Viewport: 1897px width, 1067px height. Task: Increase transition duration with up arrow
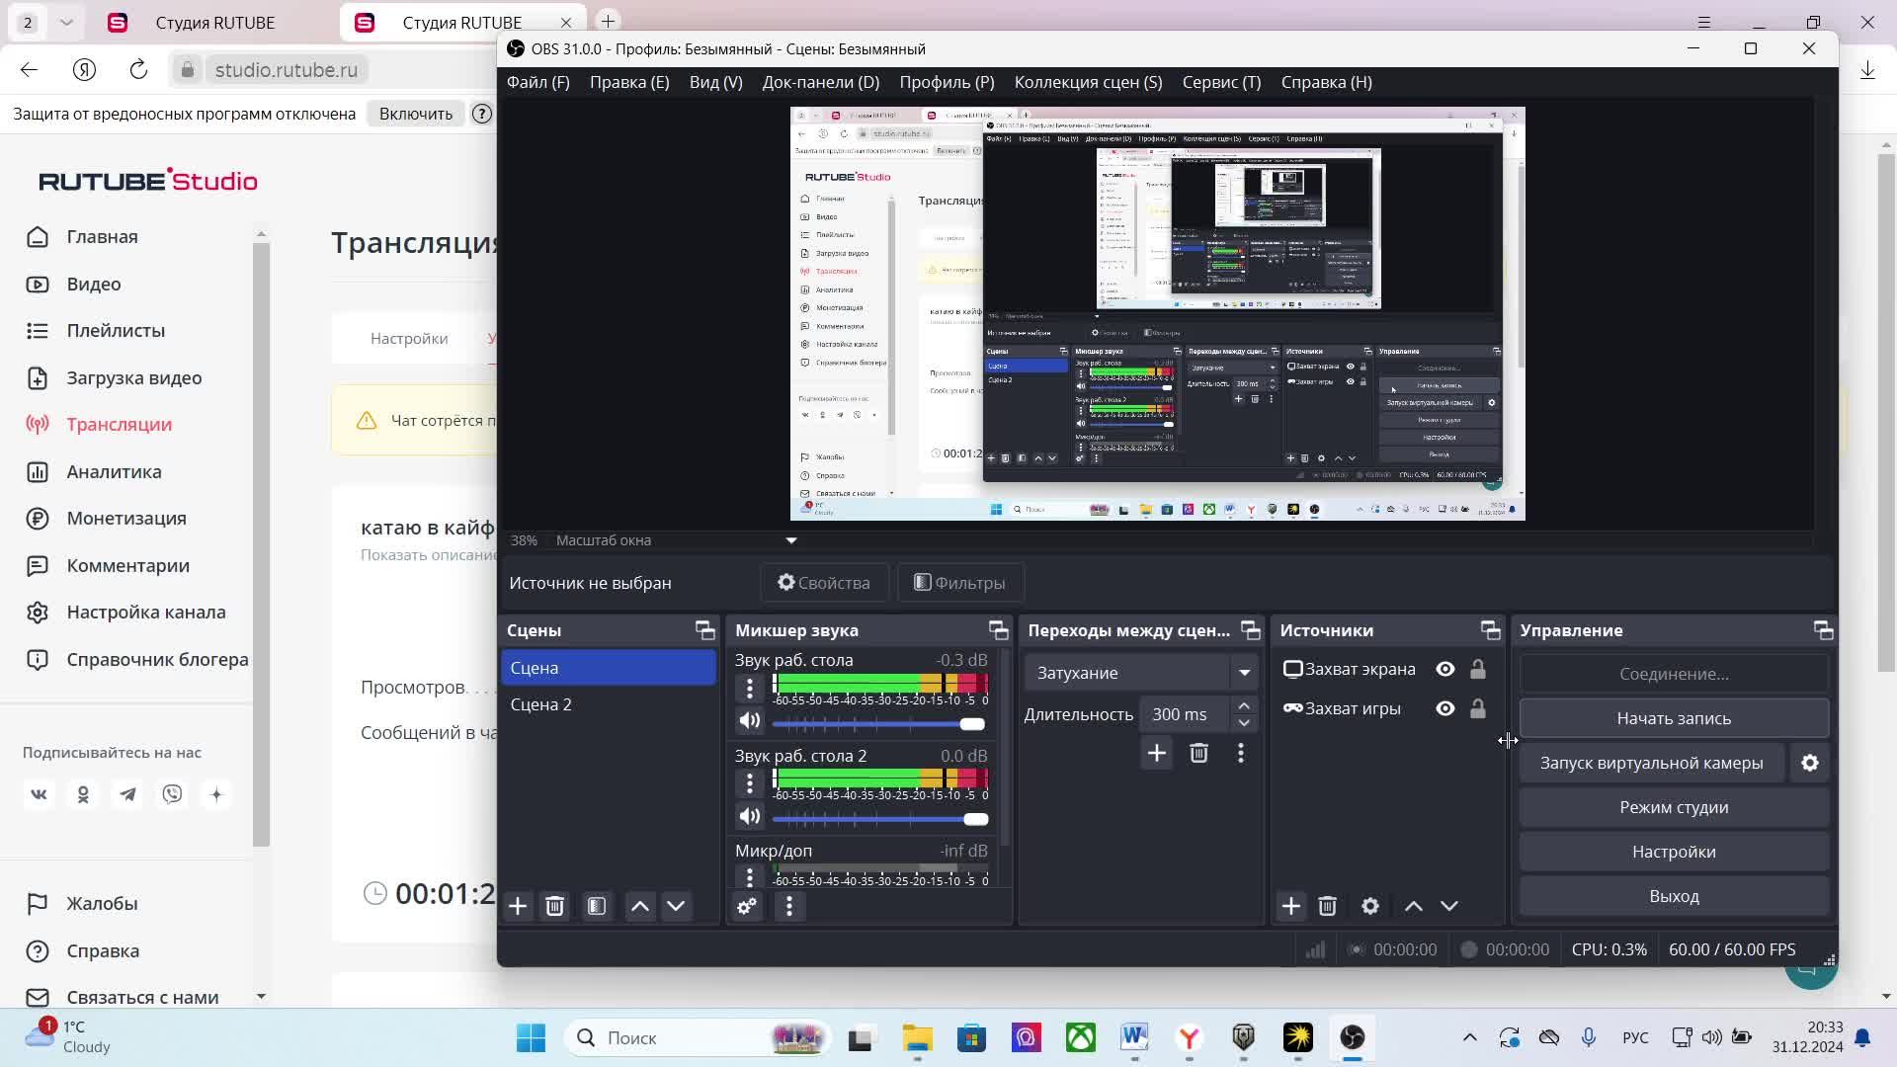pos(1244,705)
